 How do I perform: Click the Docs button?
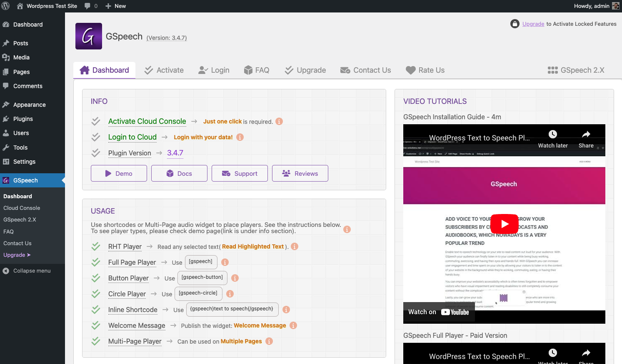179,173
